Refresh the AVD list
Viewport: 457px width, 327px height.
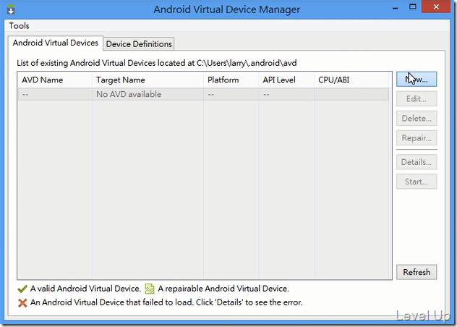click(x=417, y=272)
